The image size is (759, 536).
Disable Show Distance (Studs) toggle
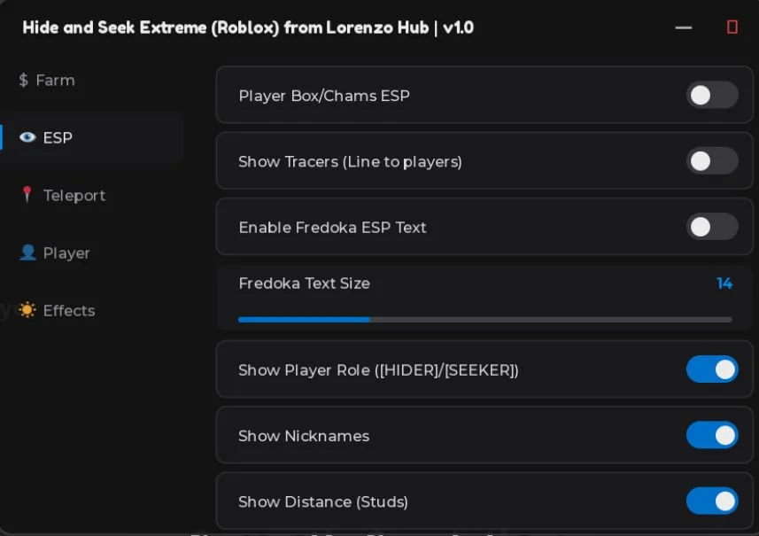tap(712, 501)
